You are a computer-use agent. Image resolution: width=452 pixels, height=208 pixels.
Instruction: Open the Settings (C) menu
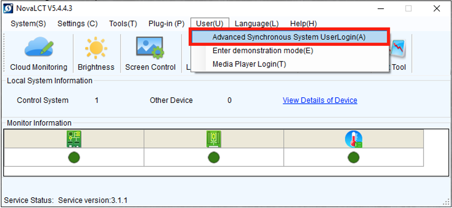pyautogui.click(x=77, y=24)
